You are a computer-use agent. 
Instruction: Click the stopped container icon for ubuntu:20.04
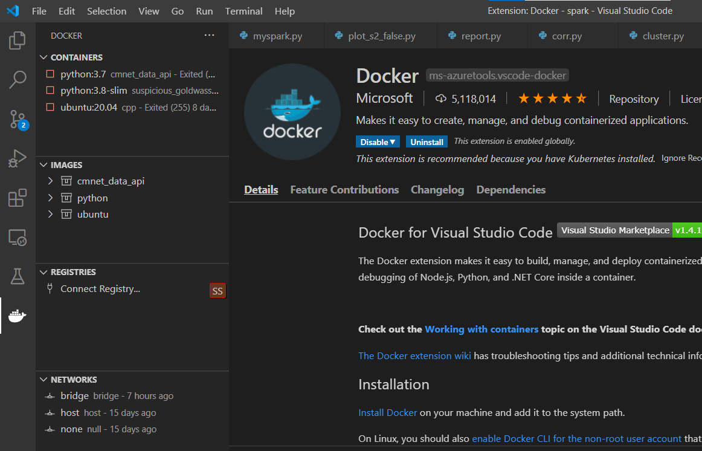click(x=50, y=107)
